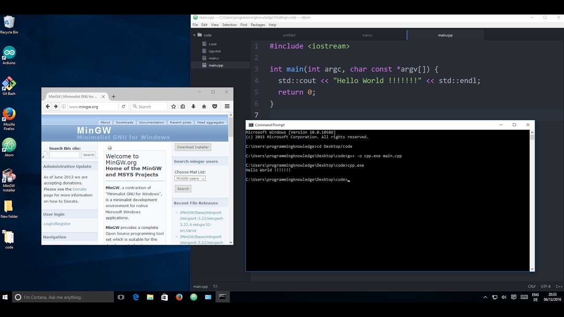
Task: Open Documentation tab on MinGW site
Action: [152, 122]
